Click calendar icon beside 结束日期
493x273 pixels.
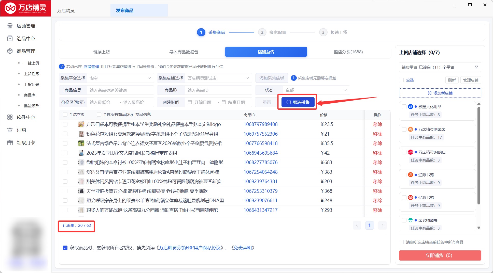[223, 102]
